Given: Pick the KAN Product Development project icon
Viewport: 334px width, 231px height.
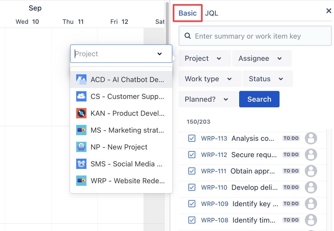Looking at the screenshot, I should pos(81,113).
